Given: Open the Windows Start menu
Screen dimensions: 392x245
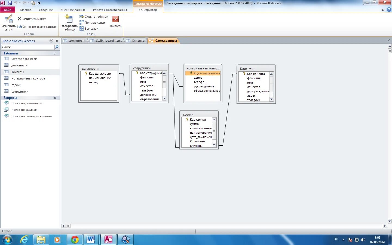Looking at the screenshot, I should 7,240.
